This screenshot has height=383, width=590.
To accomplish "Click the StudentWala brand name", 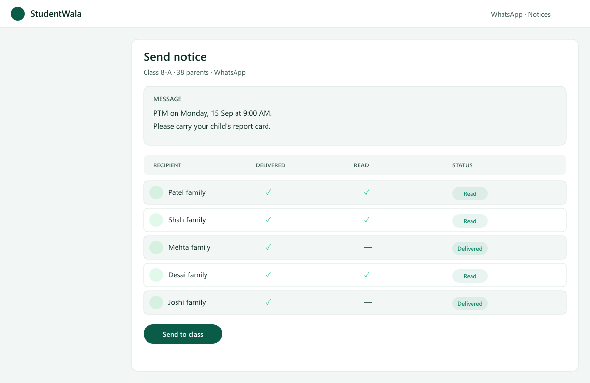I will [x=56, y=14].
